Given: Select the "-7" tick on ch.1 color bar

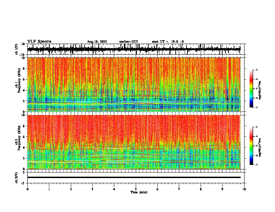Looking at the screenshot, I should [x=256, y=107].
